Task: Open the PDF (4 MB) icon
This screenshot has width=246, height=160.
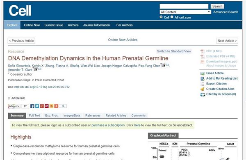Action: tap(203, 51)
